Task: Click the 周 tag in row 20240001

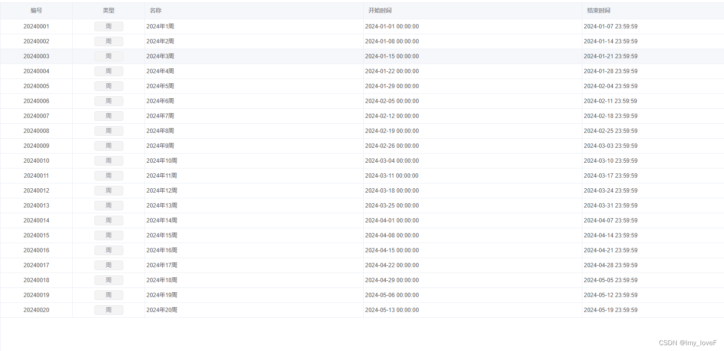Action: coord(108,26)
